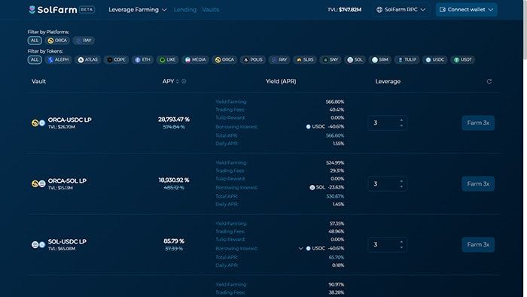Sort vaults by APY arrows
Image resolution: width=527 pixels, height=297 pixels.
coord(178,81)
